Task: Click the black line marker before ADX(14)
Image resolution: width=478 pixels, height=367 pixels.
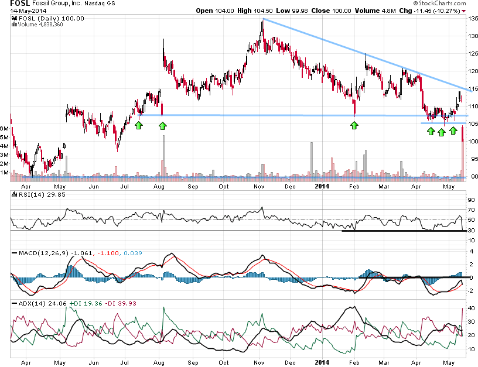Action: 14,304
